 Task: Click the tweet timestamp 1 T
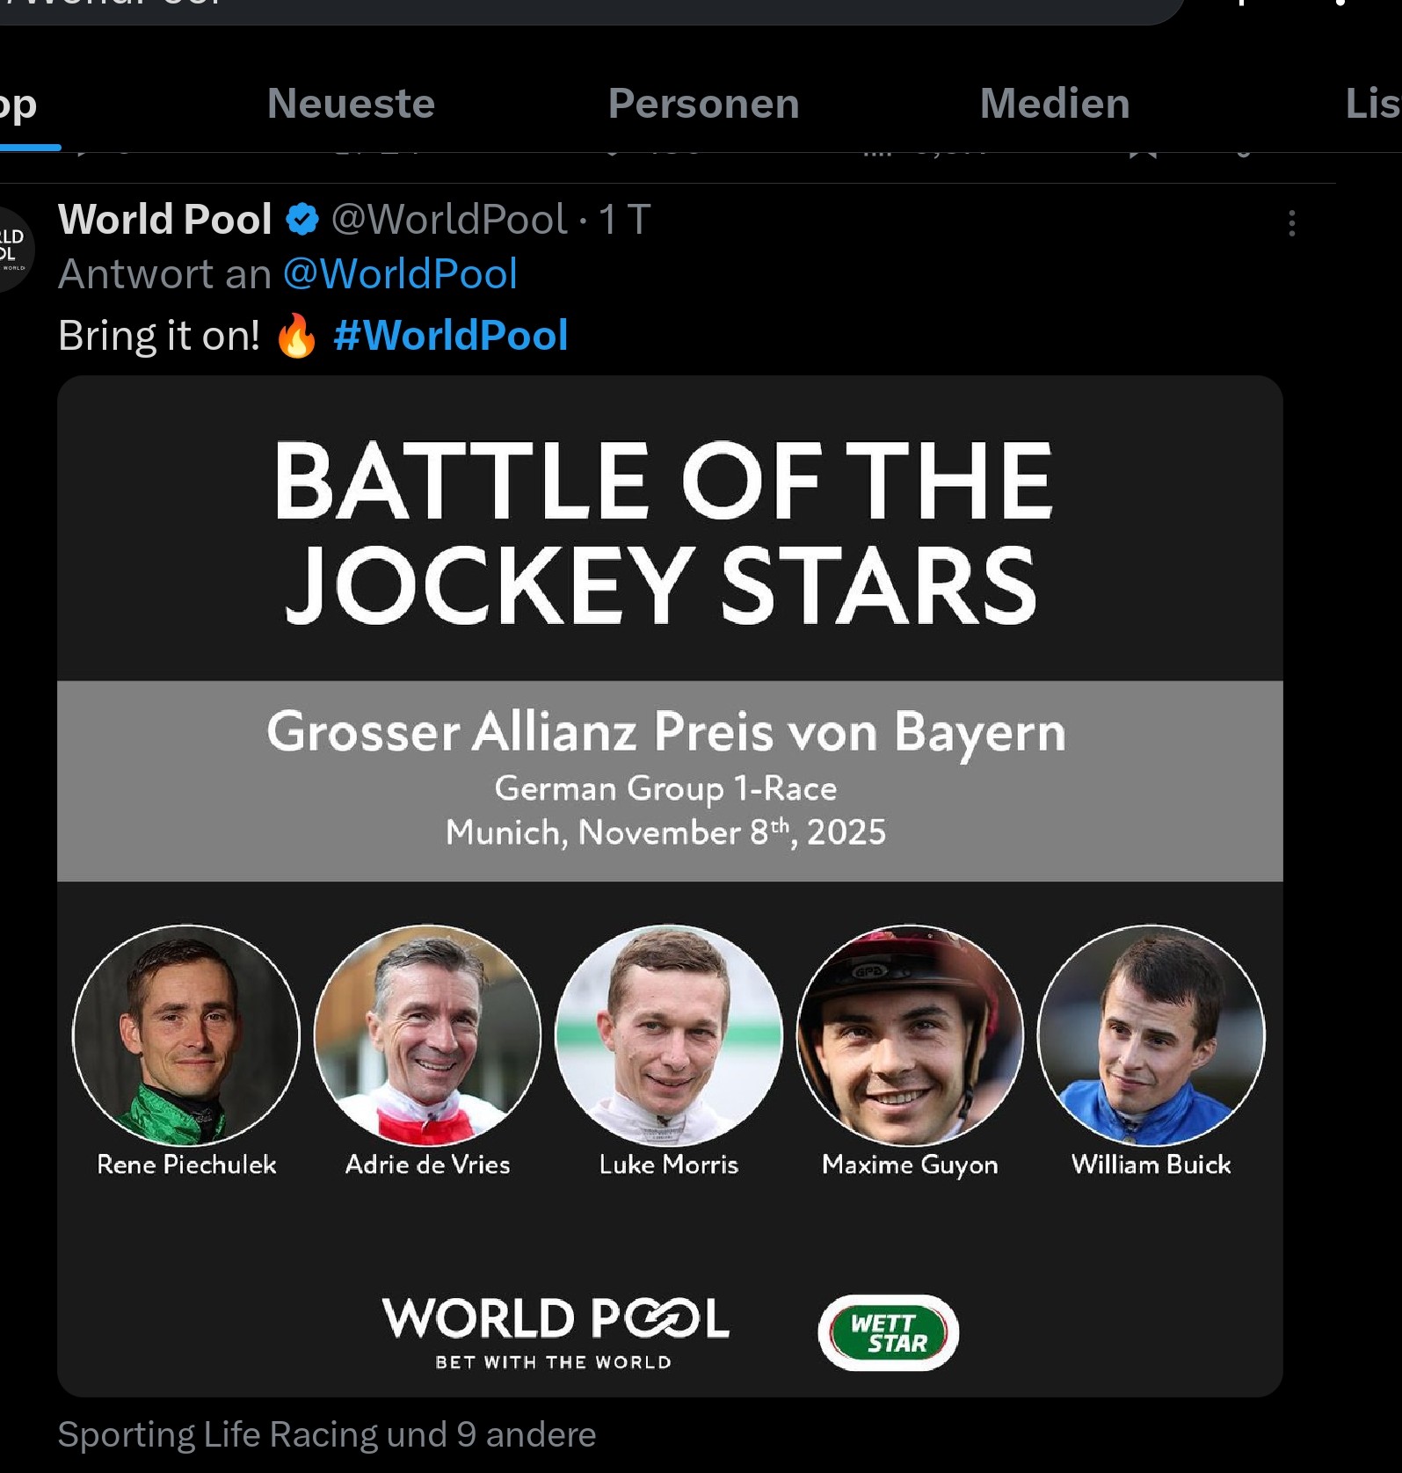tap(624, 220)
